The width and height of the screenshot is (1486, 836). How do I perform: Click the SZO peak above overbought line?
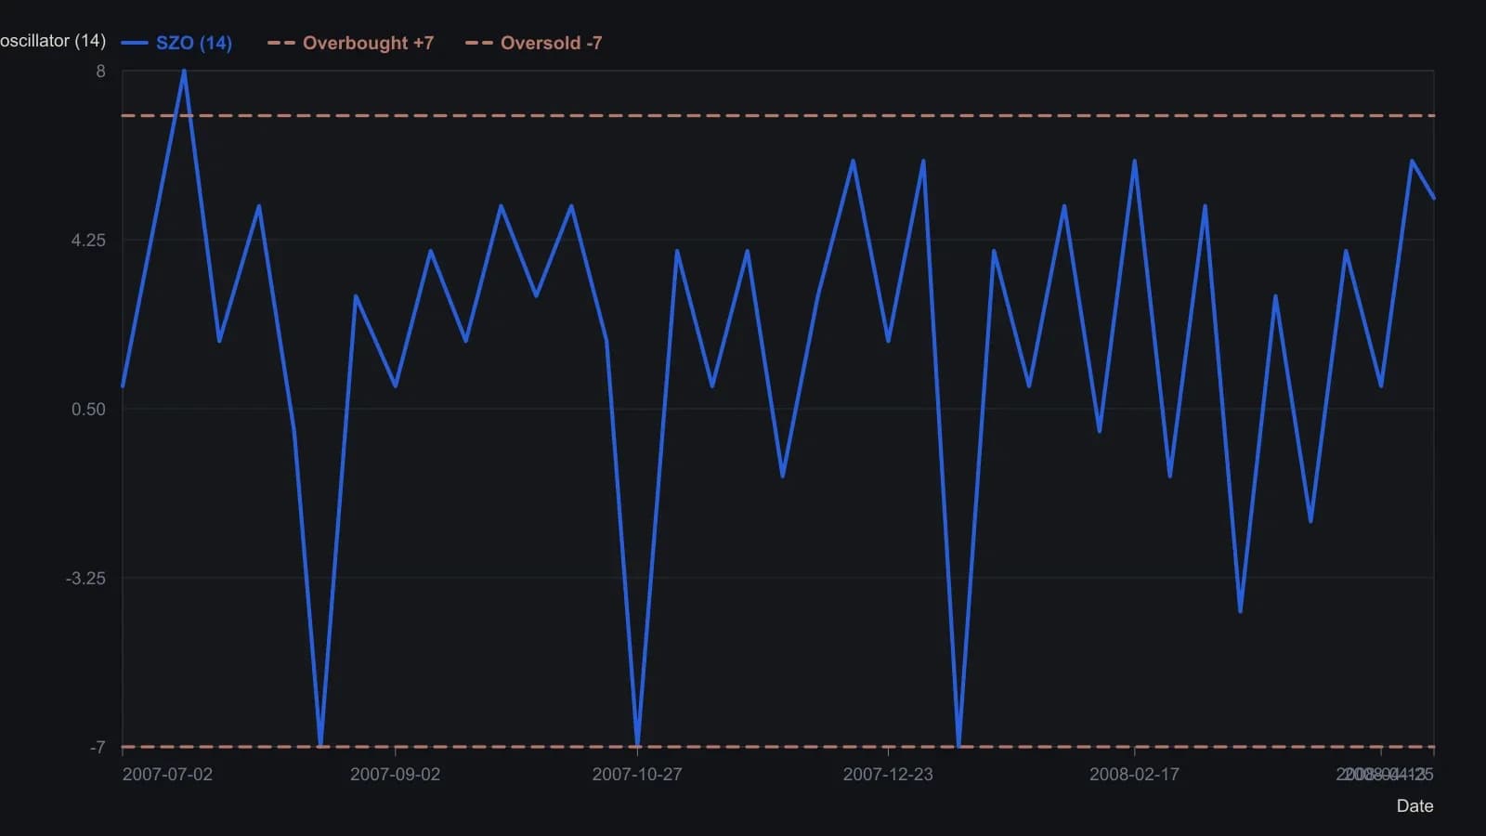coord(184,72)
